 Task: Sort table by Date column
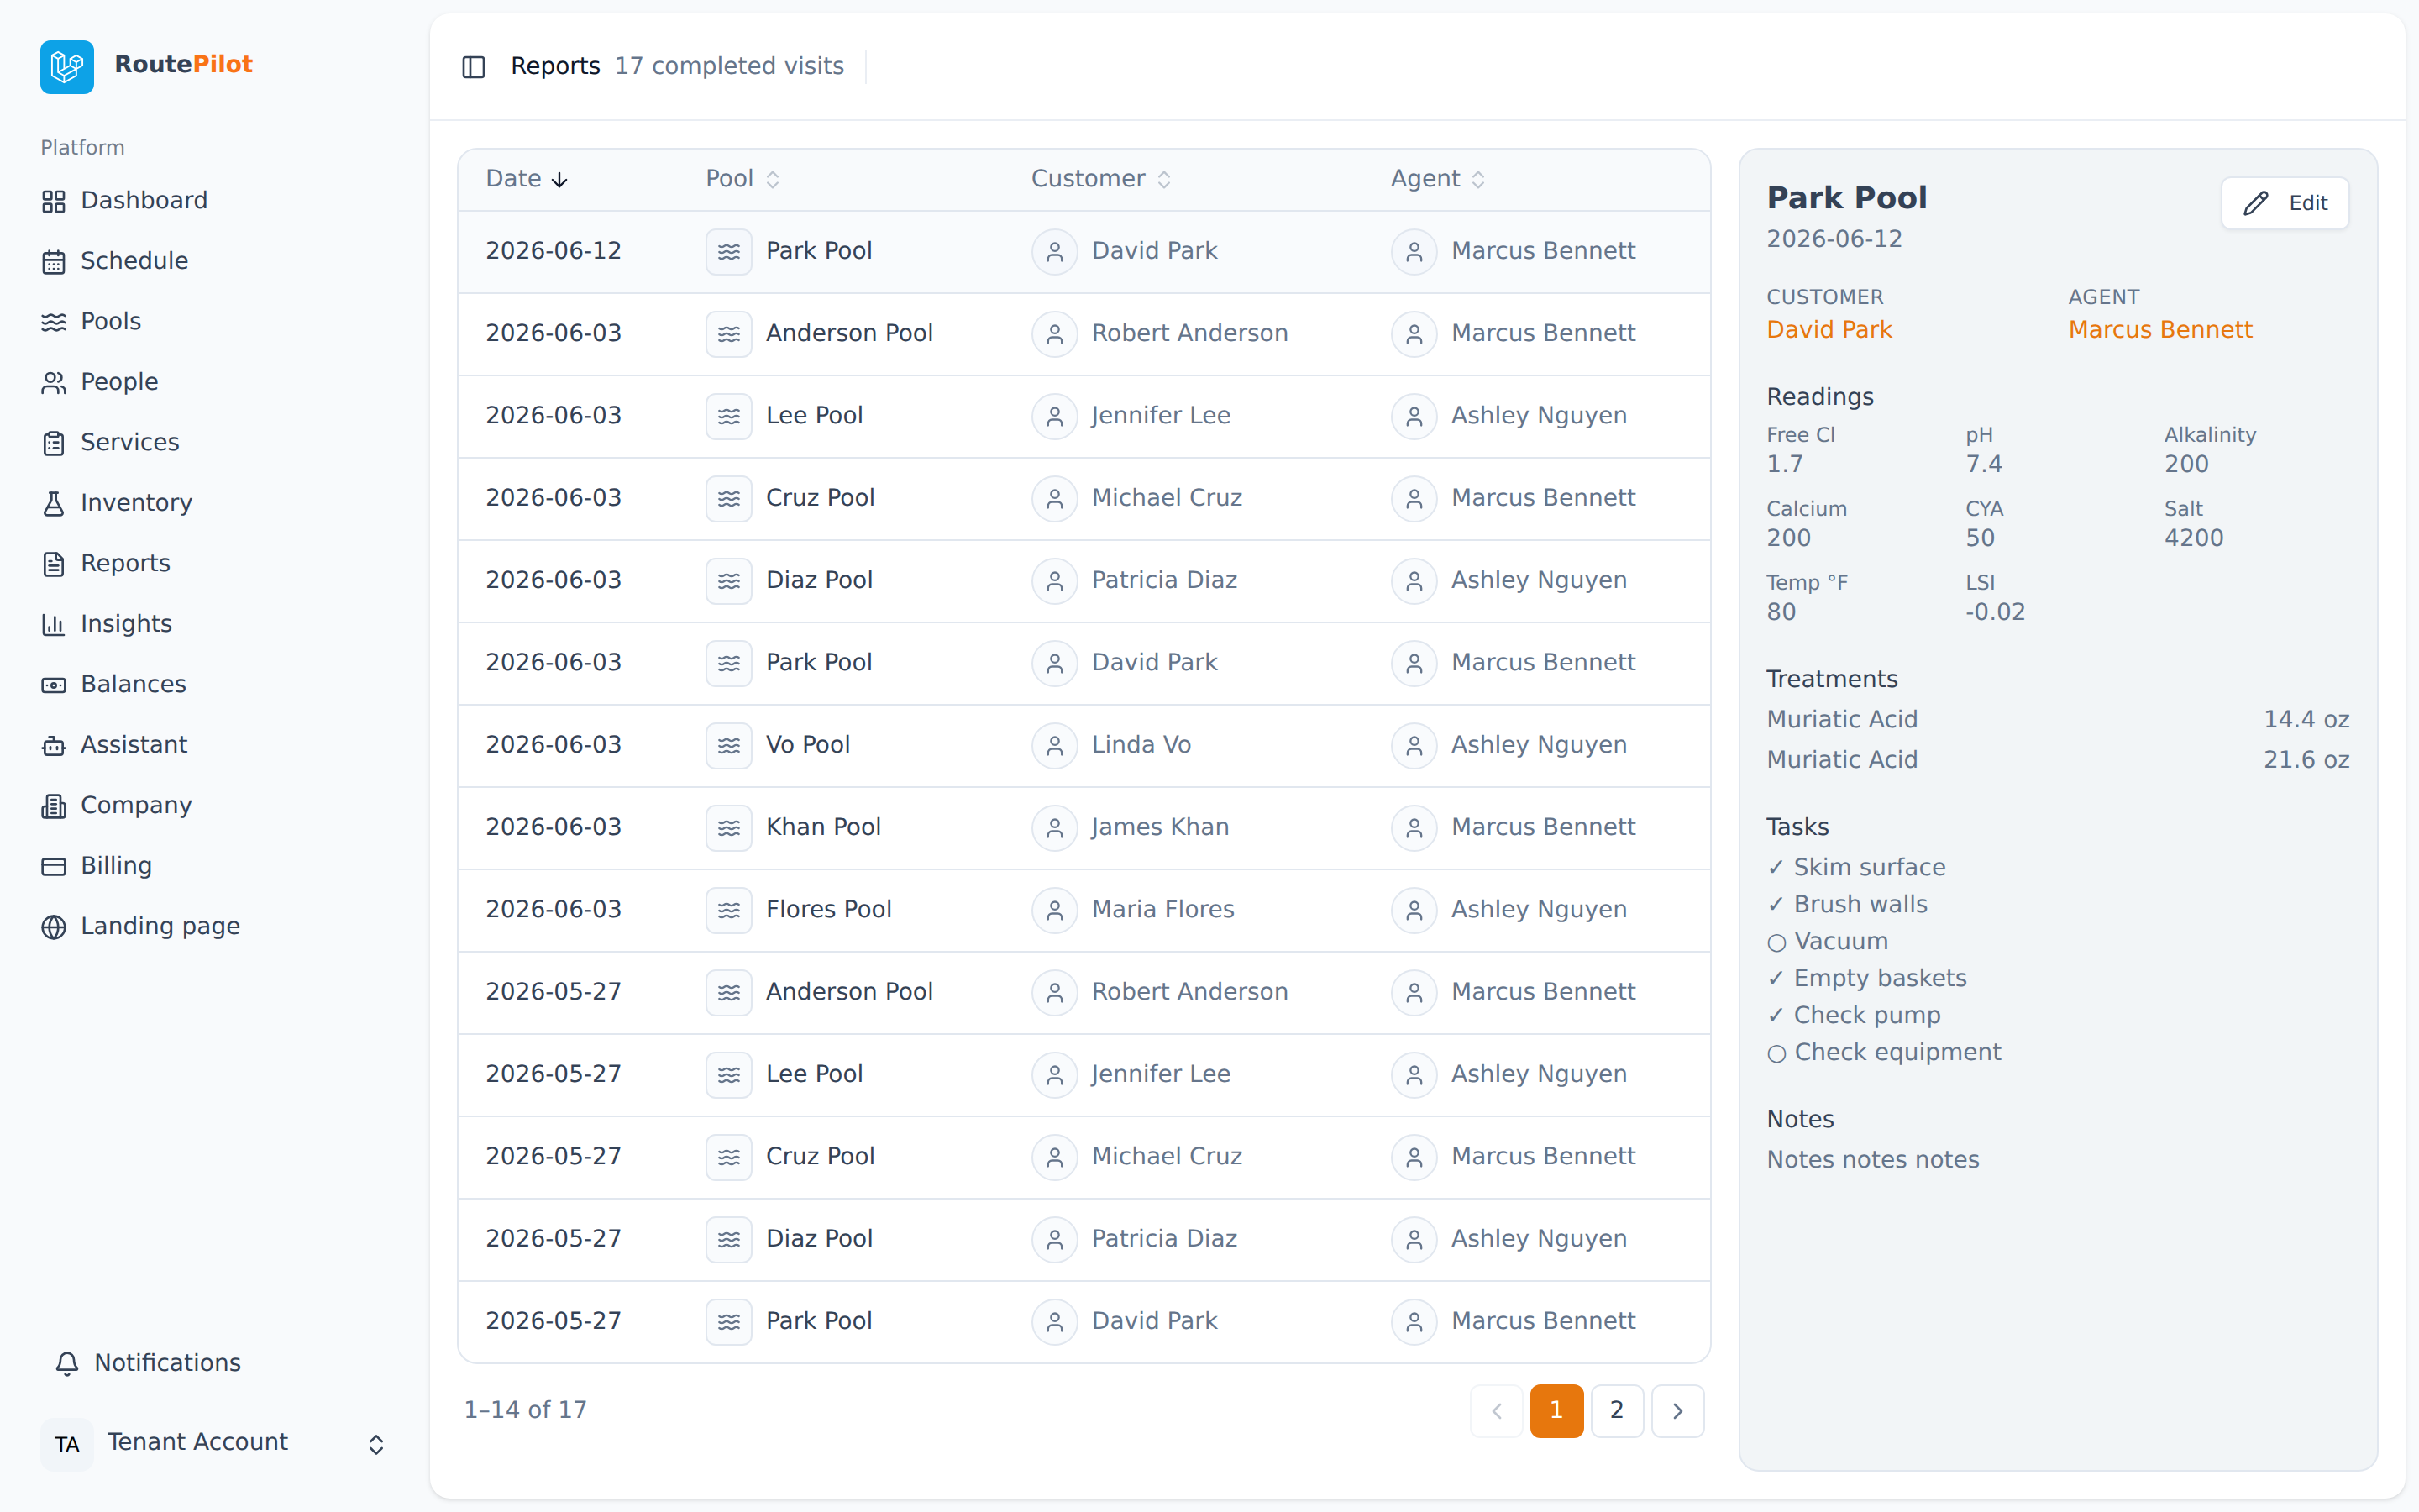coord(527,179)
